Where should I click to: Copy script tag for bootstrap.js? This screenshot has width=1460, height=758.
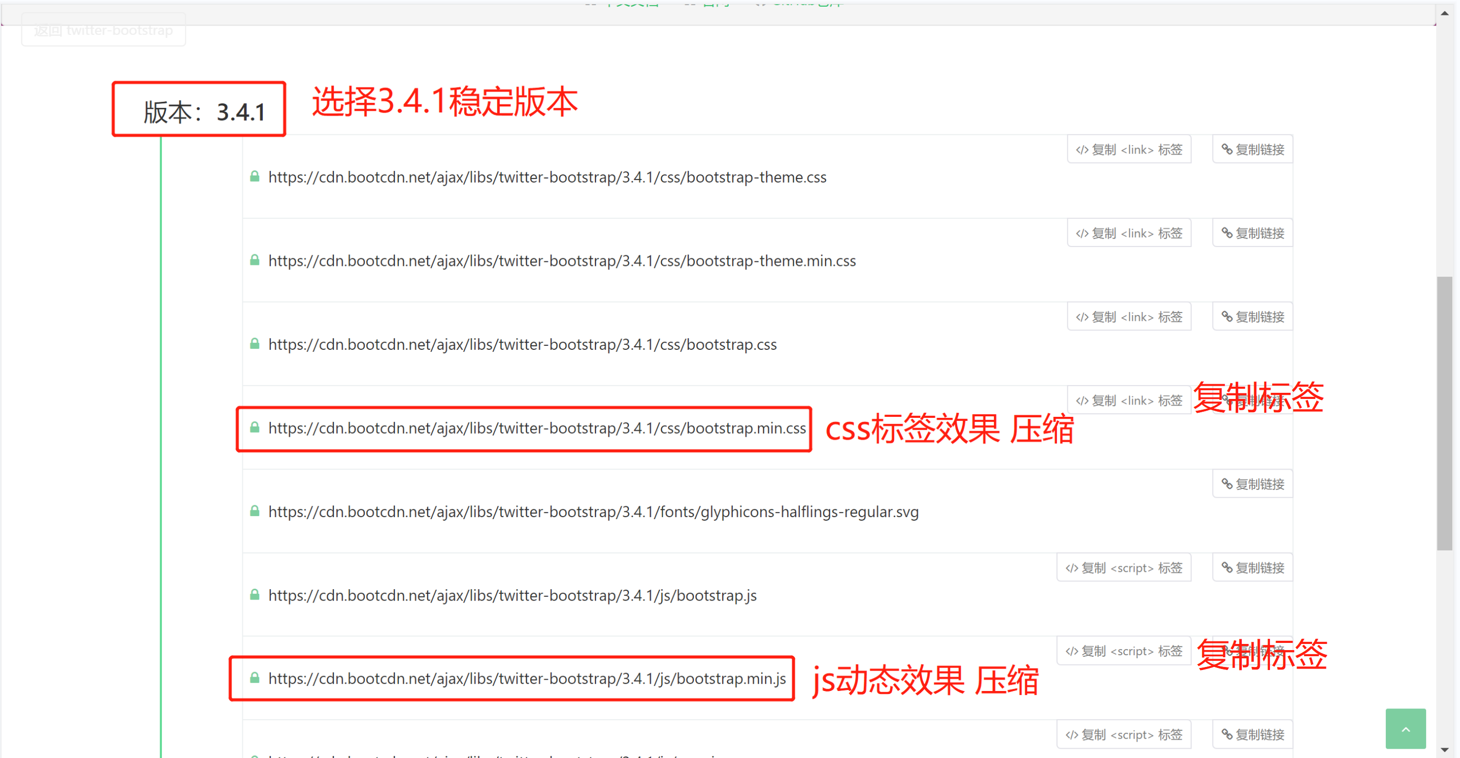(1124, 568)
